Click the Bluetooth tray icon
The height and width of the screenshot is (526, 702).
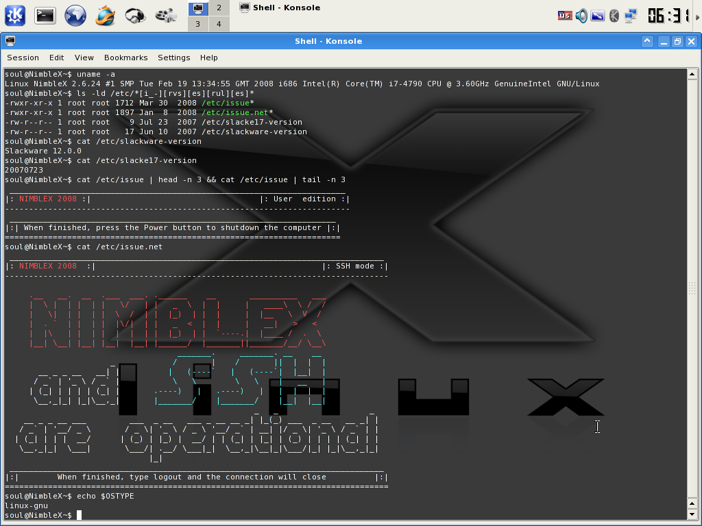614,16
